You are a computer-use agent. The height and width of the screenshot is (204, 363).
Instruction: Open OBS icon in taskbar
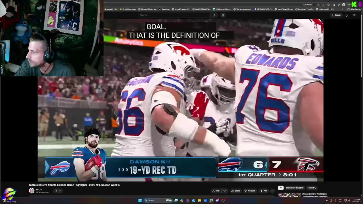tap(223, 200)
